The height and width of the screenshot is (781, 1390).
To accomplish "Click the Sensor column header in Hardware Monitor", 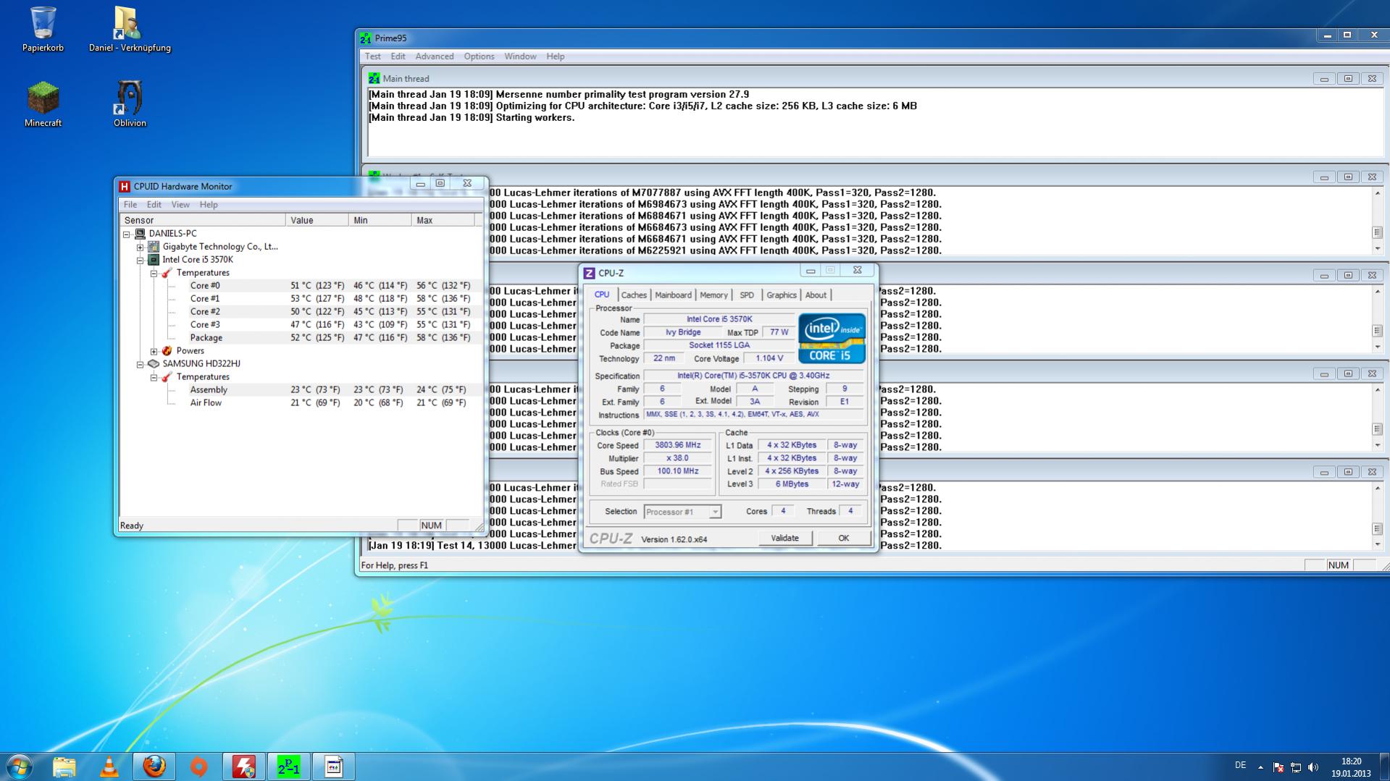I will [203, 220].
